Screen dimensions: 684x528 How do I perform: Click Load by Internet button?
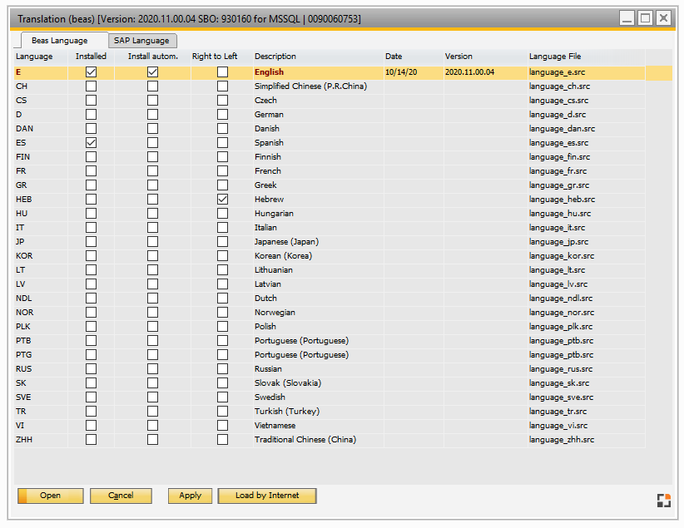[x=268, y=496]
